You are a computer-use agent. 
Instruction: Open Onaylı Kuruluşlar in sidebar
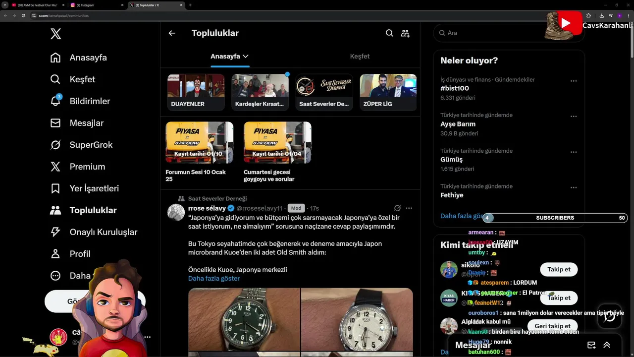tap(94, 232)
